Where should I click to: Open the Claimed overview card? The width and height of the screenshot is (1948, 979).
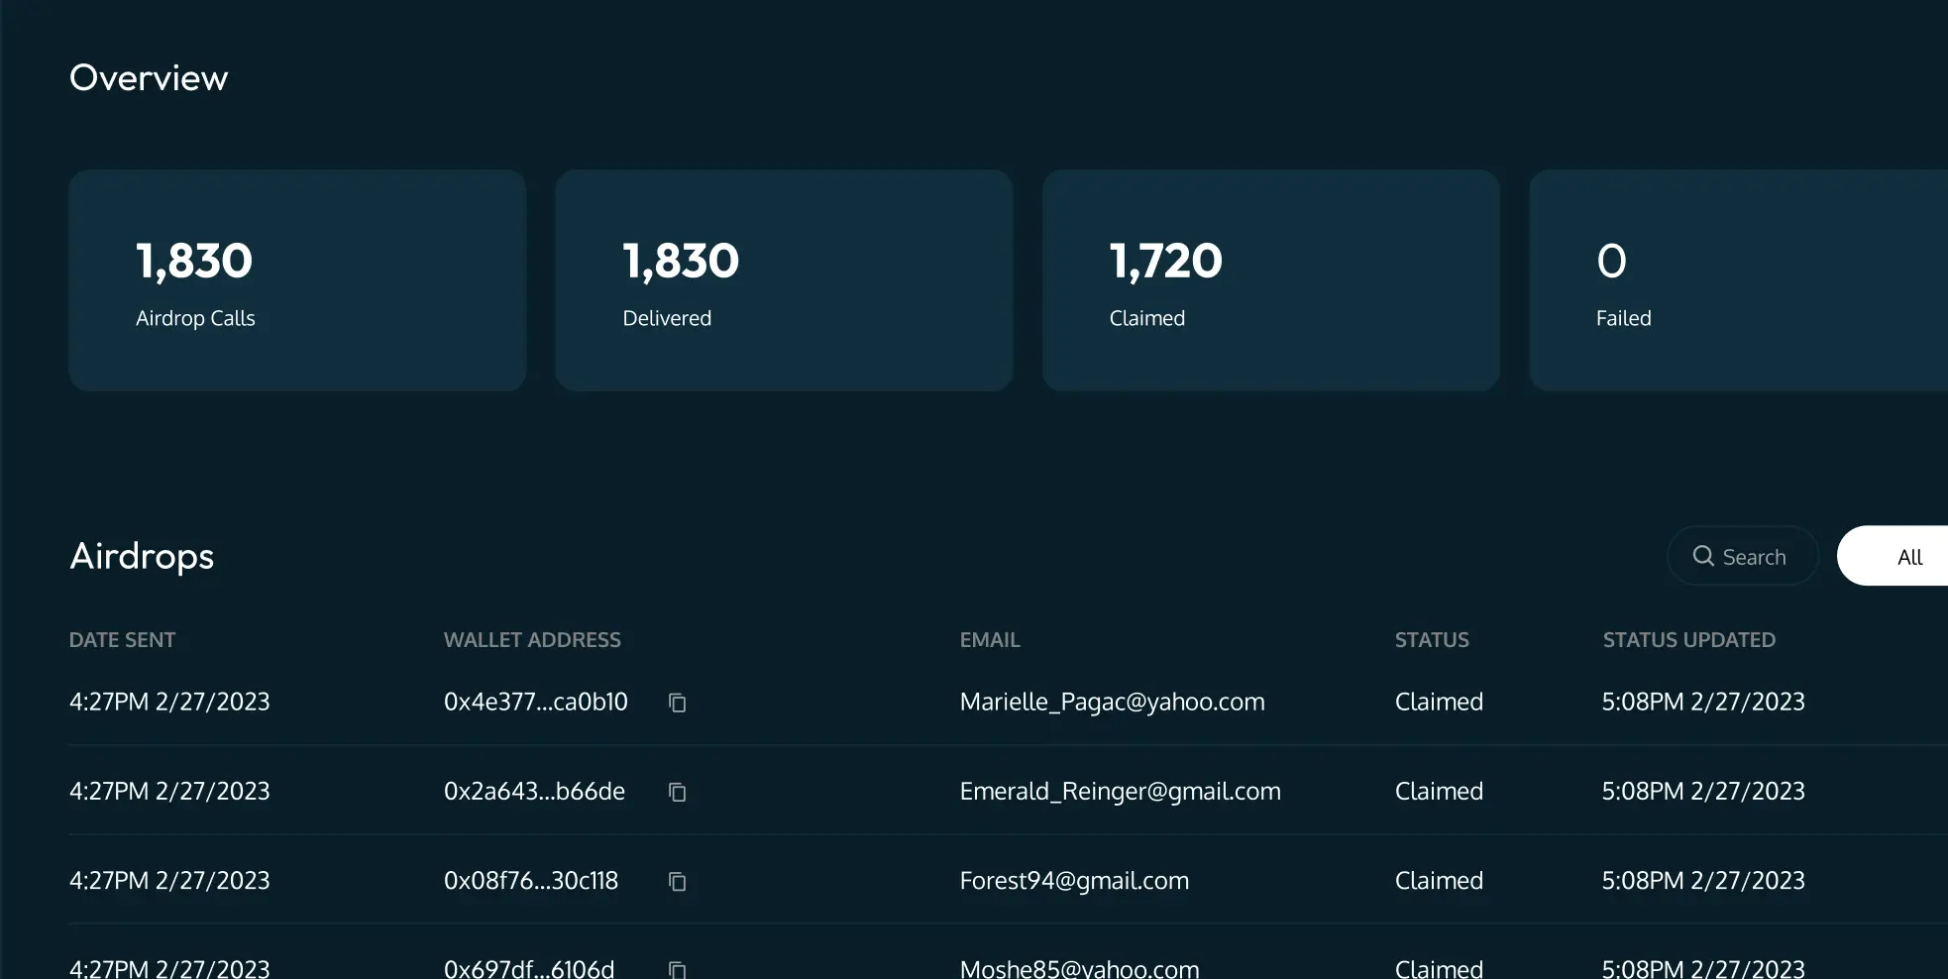coord(1271,280)
